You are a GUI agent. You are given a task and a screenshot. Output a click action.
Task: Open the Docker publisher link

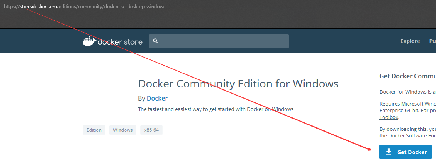coord(157,98)
